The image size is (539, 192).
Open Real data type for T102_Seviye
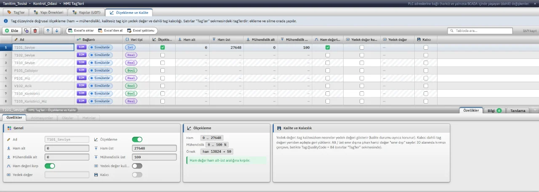tap(131, 55)
